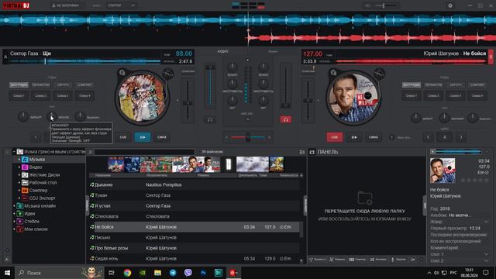Click magnifier icon on left deck jogwheel
Screen dimensions: 496x279
click(x=122, y=73)
